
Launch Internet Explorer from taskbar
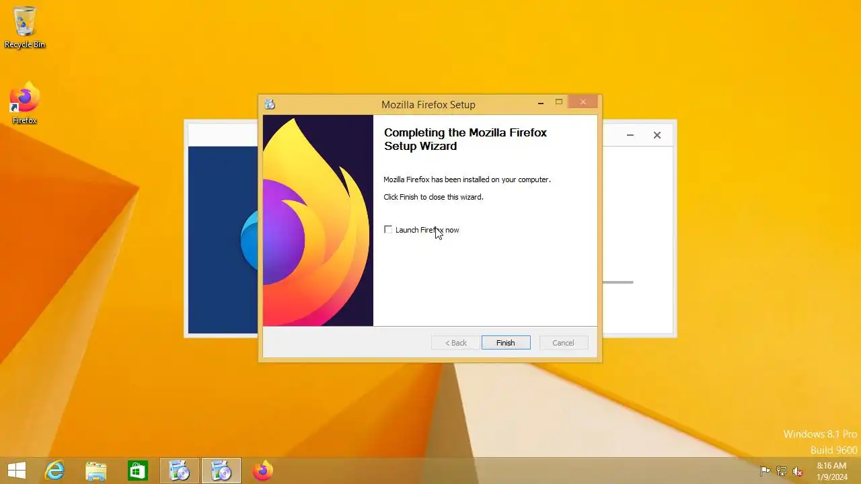pyautogui.click(x=54, y=471)
